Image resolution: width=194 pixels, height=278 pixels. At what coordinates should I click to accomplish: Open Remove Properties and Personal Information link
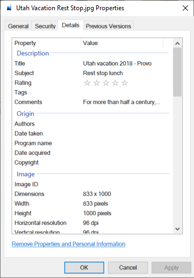tap(68, 244)
